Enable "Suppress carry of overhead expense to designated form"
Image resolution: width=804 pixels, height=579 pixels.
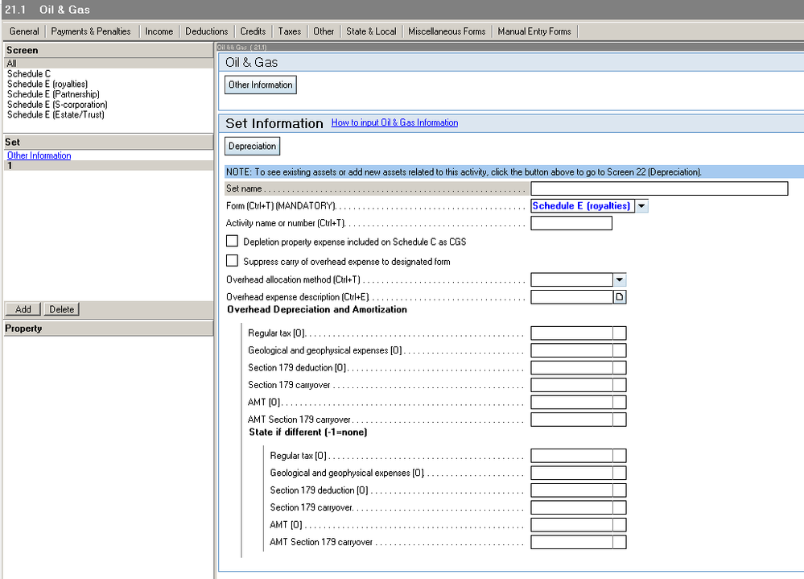[232, 260]
